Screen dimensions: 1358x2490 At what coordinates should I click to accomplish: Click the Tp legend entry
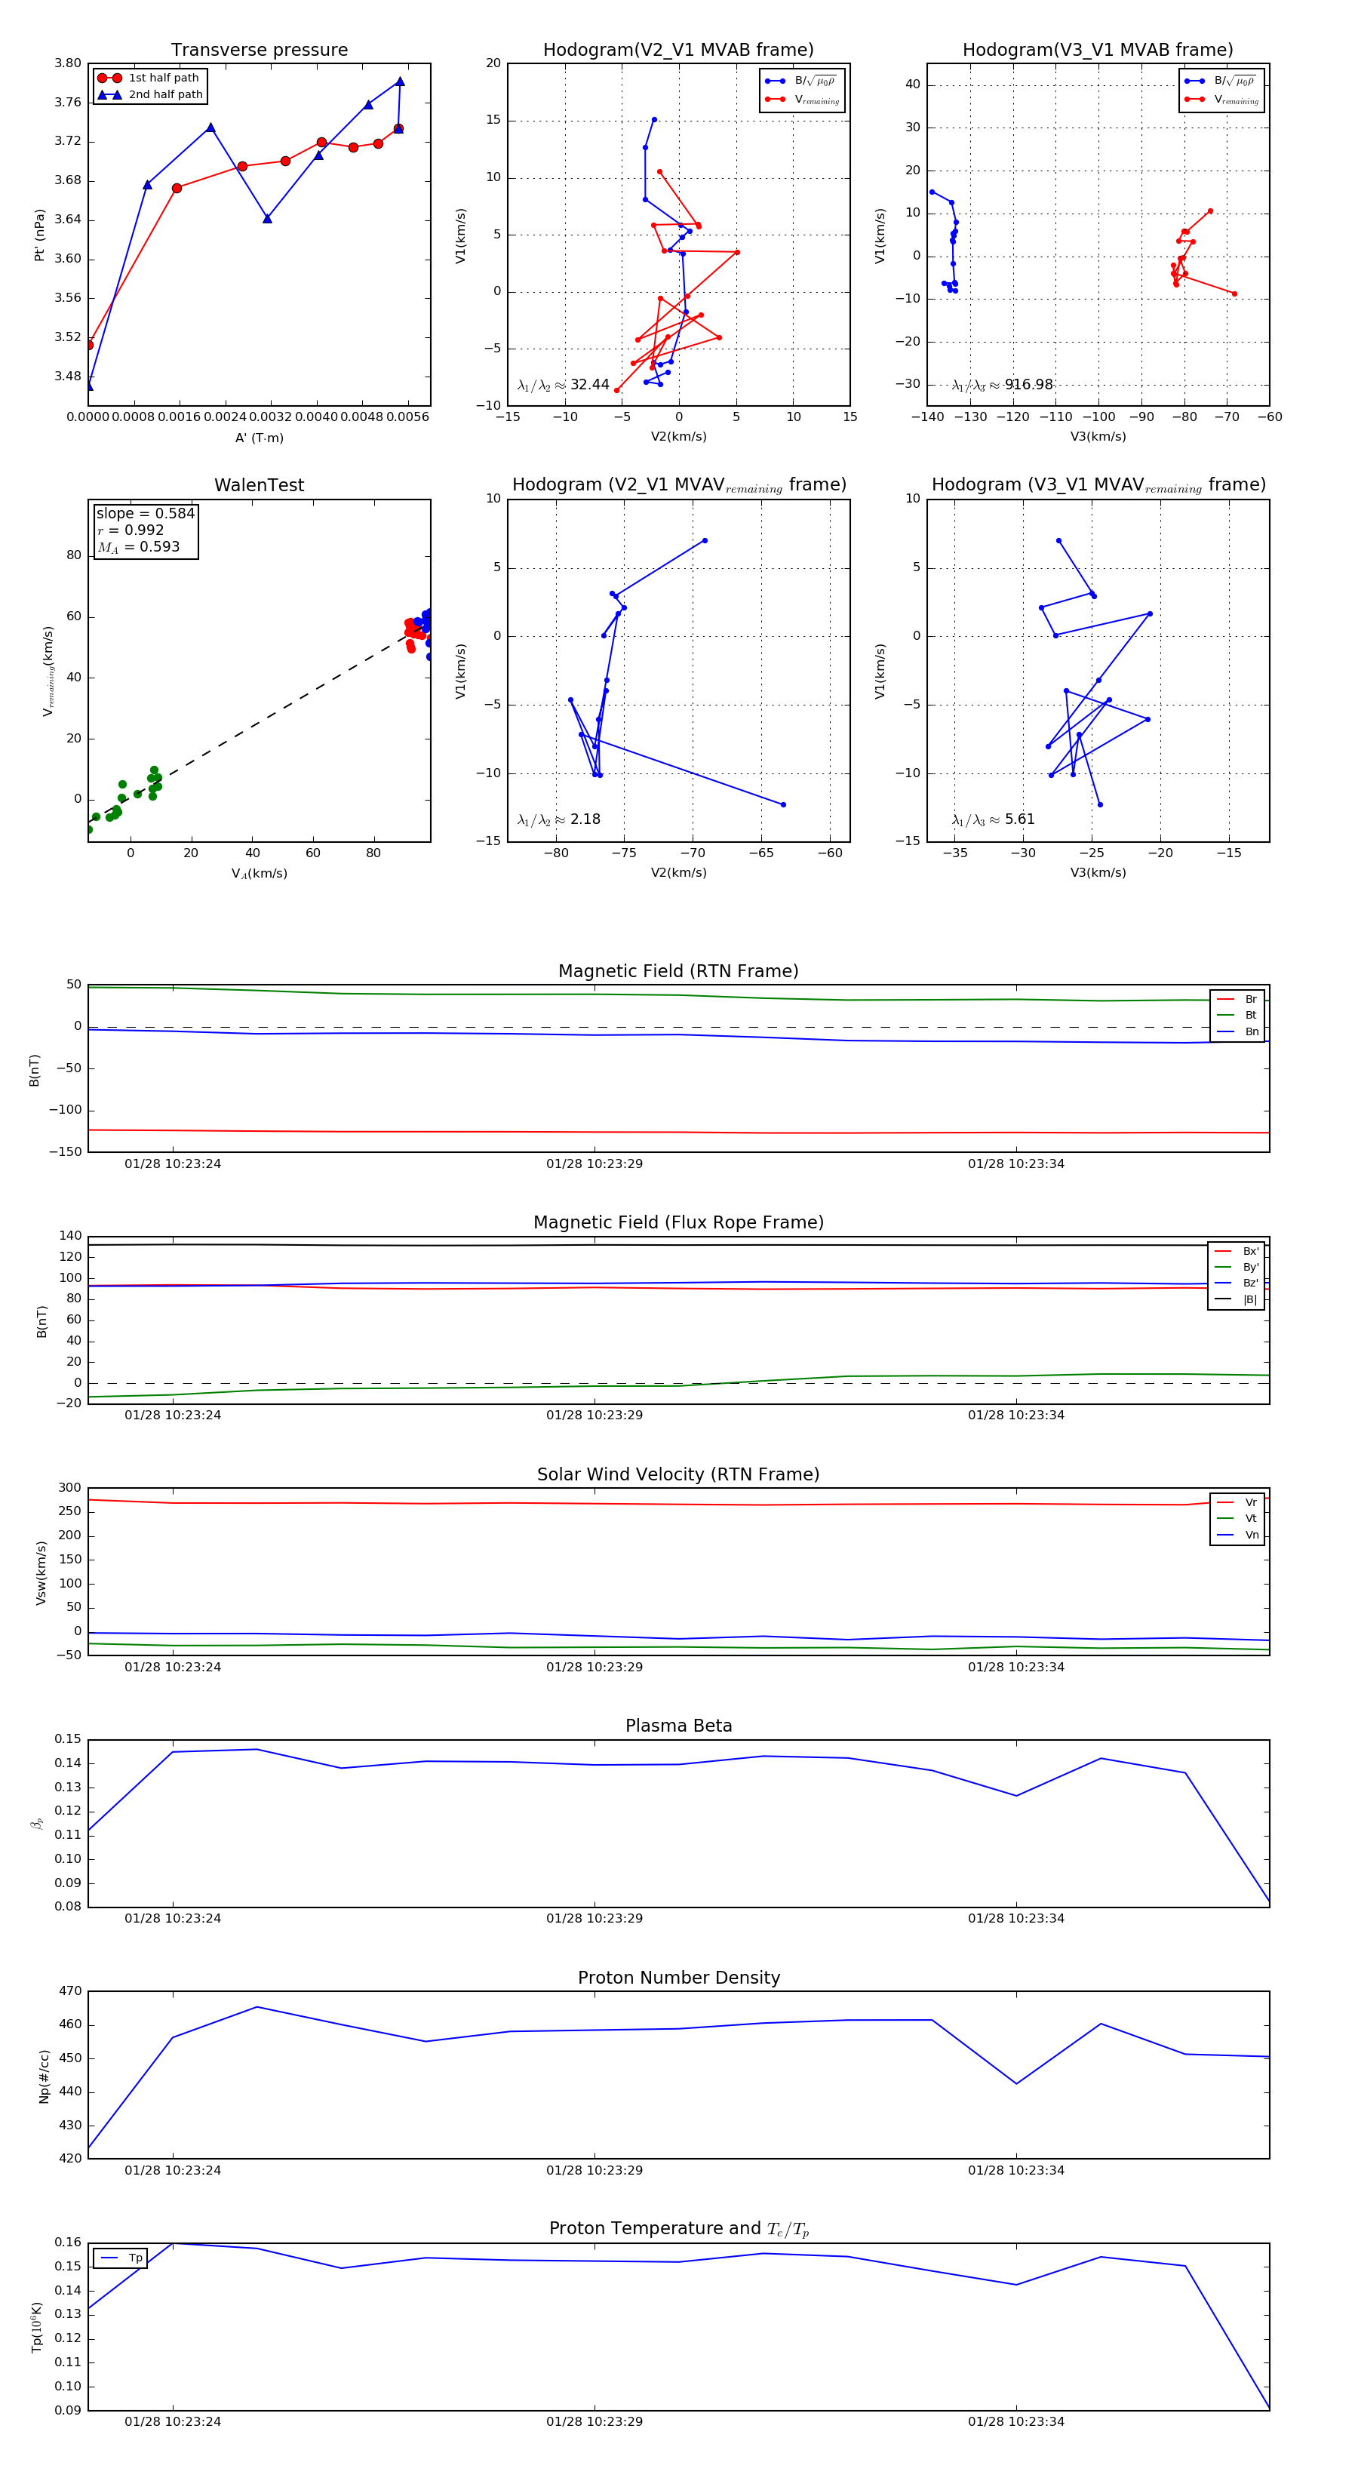121,2258
